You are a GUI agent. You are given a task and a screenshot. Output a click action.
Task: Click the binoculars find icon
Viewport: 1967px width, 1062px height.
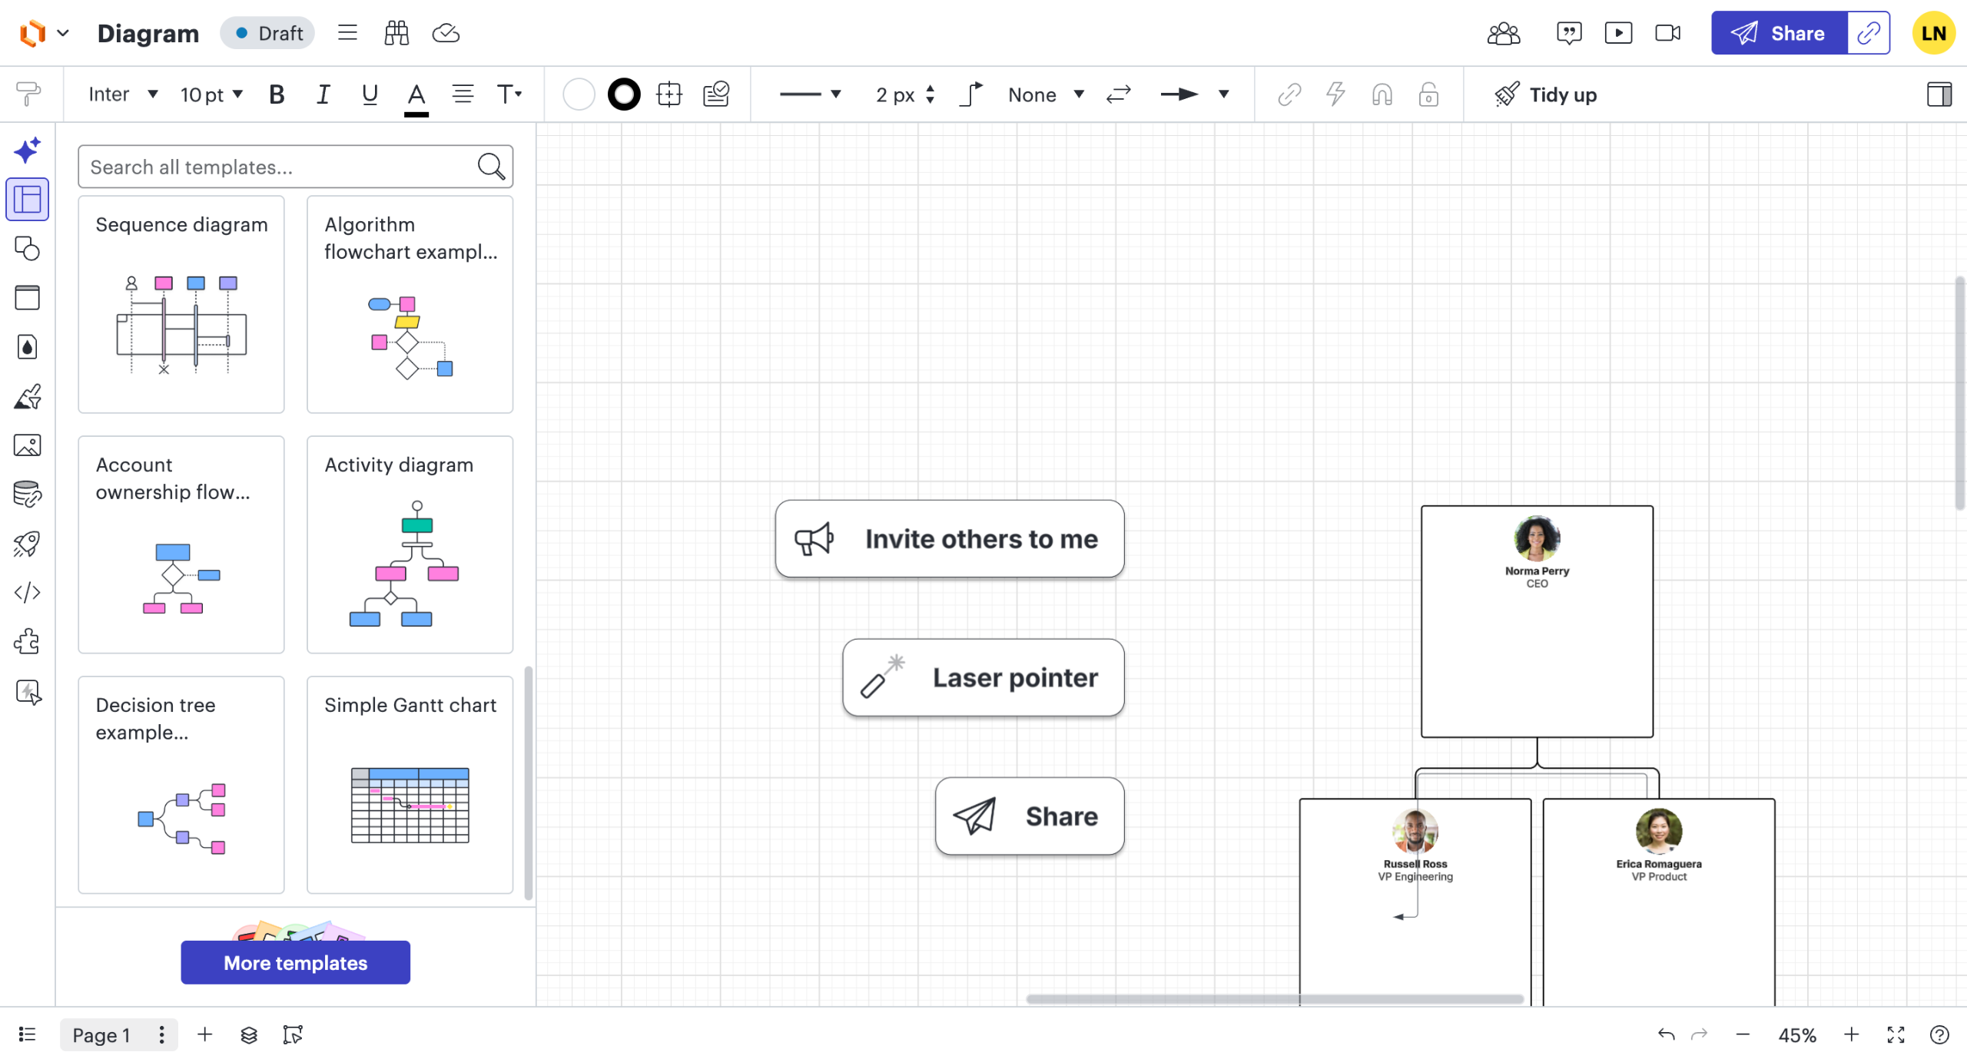coord(396,33)
